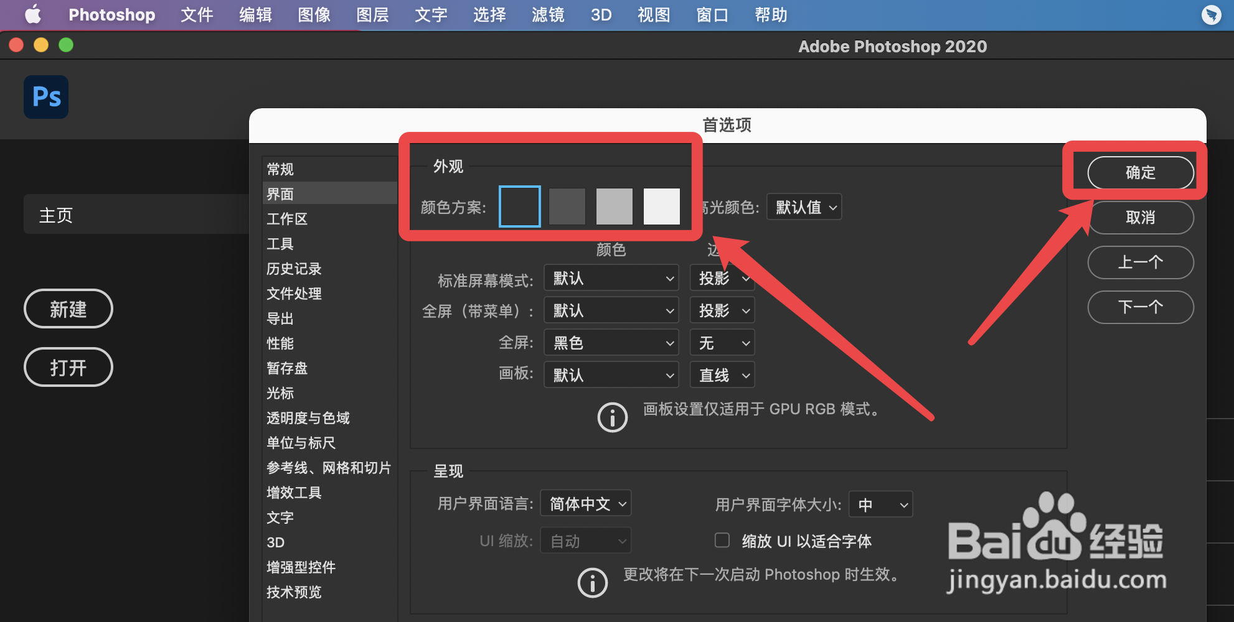Open the 3D menu
The width and height of the screenshot is (1234, 622).
point(601,14)
